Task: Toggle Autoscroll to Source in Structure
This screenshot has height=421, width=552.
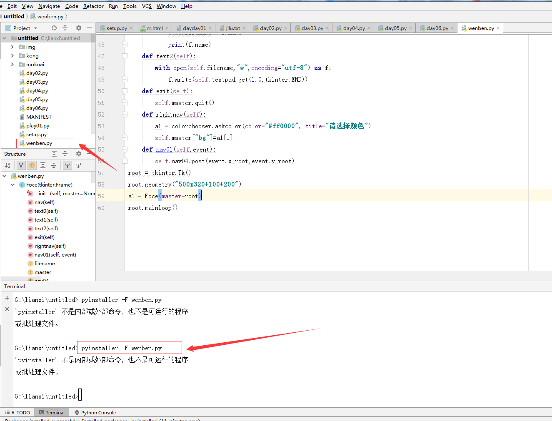Action: click(x=67, y=165)
